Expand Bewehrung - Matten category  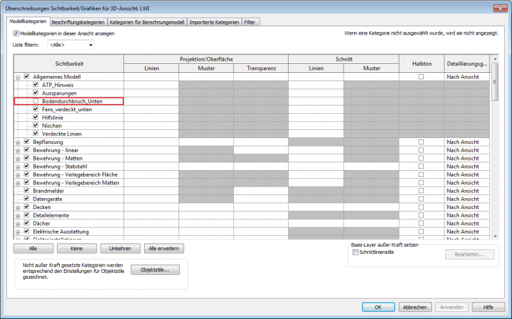(18, 158)
